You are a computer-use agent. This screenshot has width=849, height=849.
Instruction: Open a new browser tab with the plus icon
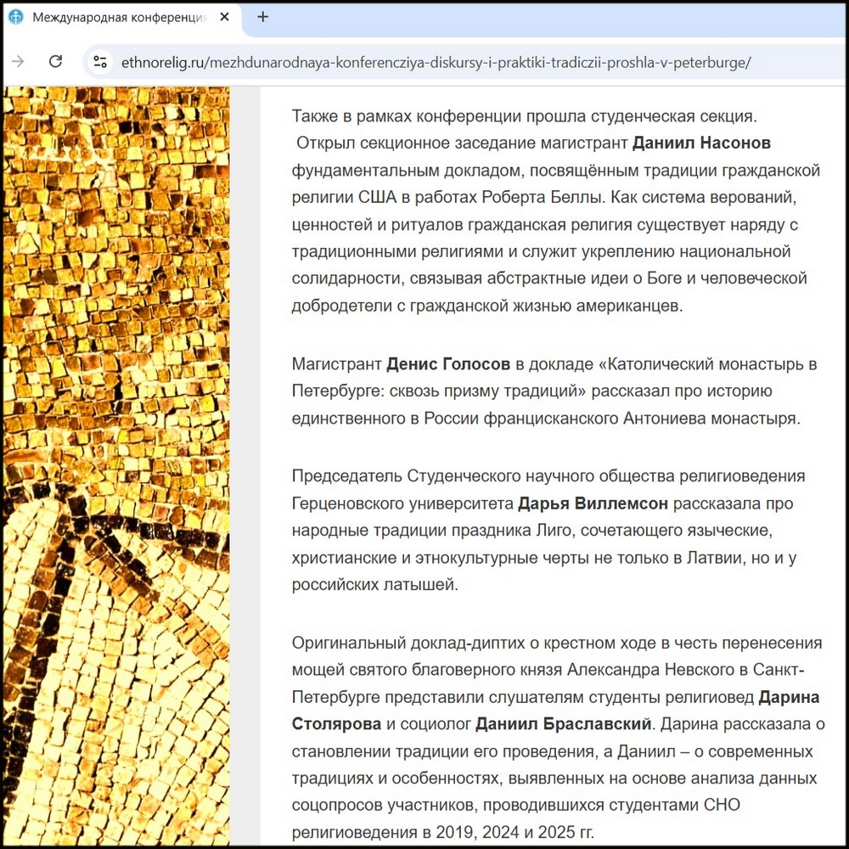[x=263, y=17]
